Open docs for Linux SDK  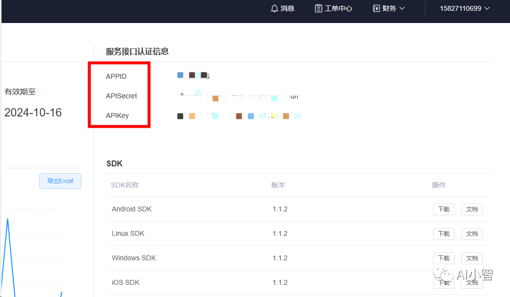click(x=472, y=233)
